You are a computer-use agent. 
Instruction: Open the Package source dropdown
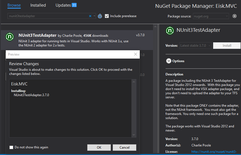click(x=211, y=16)
